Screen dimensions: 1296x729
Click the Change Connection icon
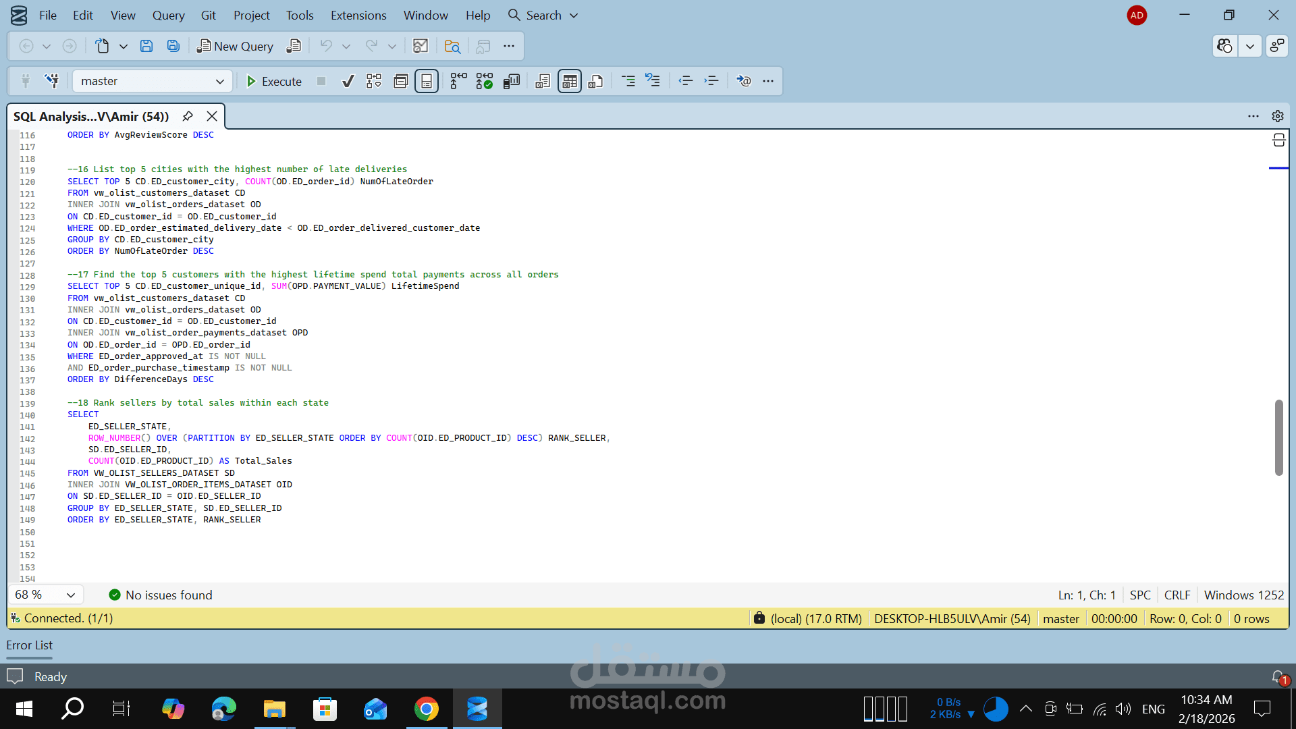tap(51, 81)
